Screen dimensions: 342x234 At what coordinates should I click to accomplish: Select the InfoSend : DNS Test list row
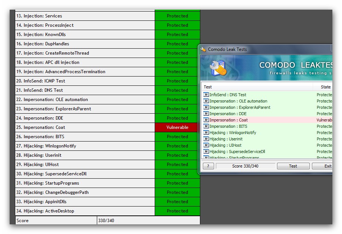pyautogui.click(x=267, y=95)
